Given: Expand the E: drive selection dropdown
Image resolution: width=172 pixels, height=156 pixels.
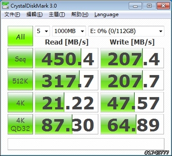Looking at the screenshot, I should (x=126, y=31).
